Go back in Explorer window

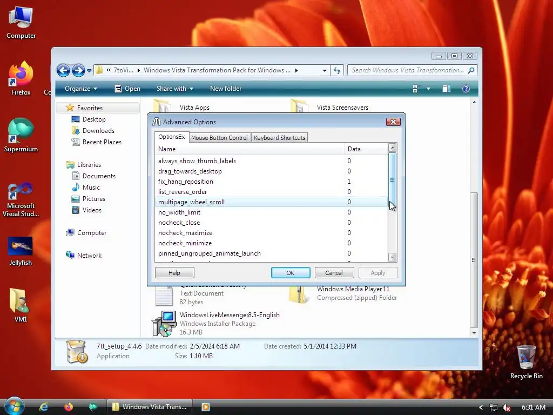tap(63, 71)
